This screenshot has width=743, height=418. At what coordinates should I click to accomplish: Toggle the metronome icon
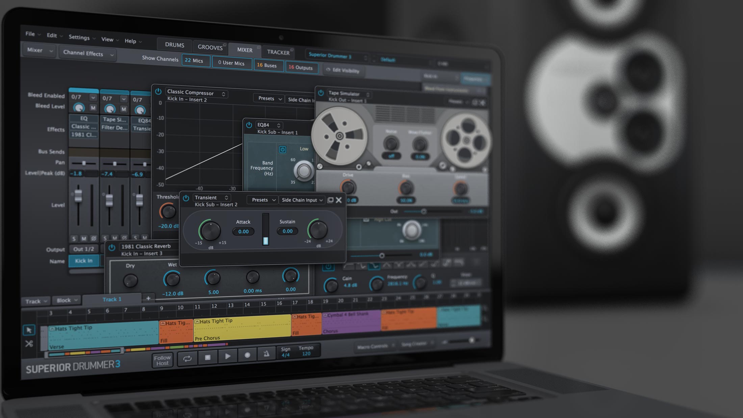266,354
